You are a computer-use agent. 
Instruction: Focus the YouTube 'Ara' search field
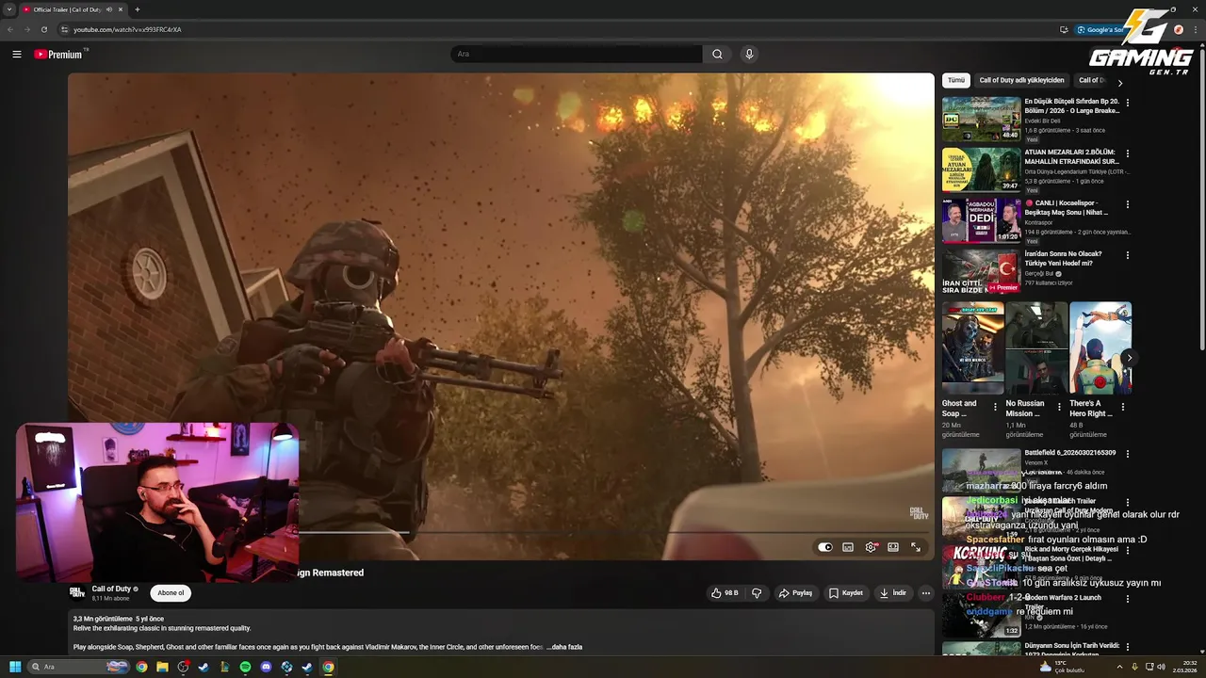point(577,54)
